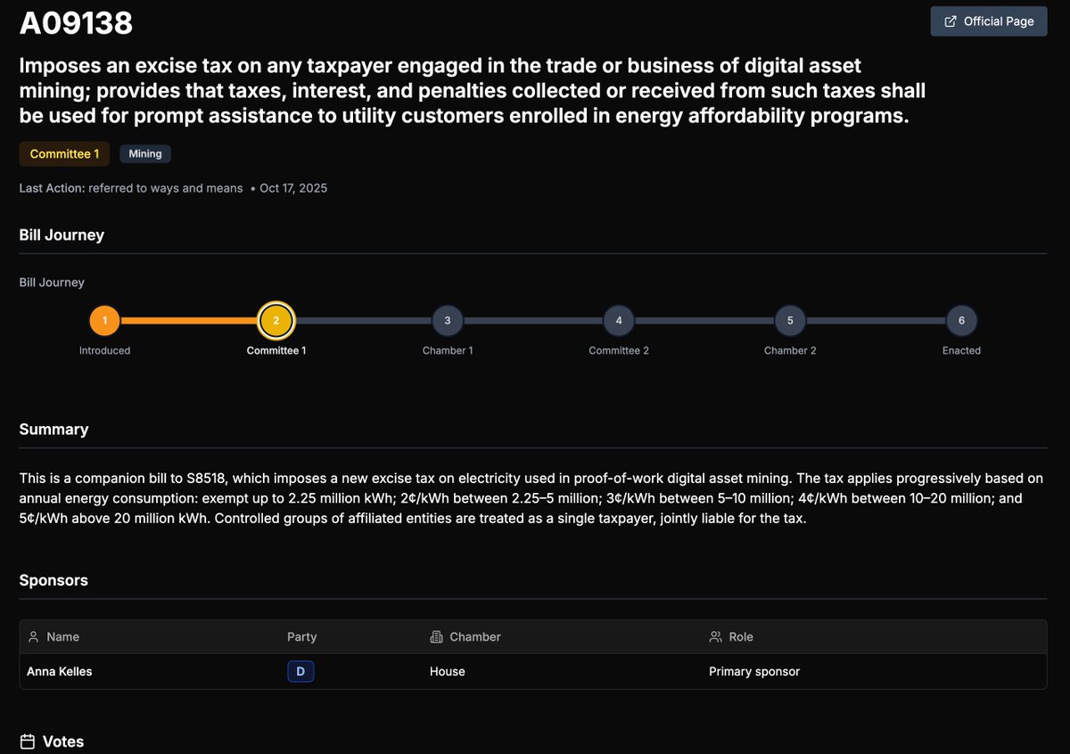The width and height of the screenshot is (1070, 754).
Task: Click the Summary section heading
Action: [x=53, y=430]
